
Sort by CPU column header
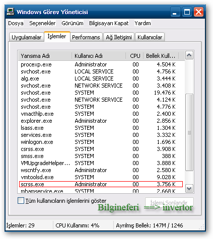[134, 56]
